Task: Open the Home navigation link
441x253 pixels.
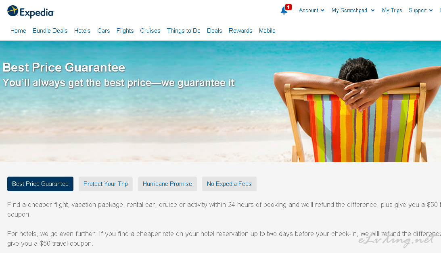Action: (18, 31)
